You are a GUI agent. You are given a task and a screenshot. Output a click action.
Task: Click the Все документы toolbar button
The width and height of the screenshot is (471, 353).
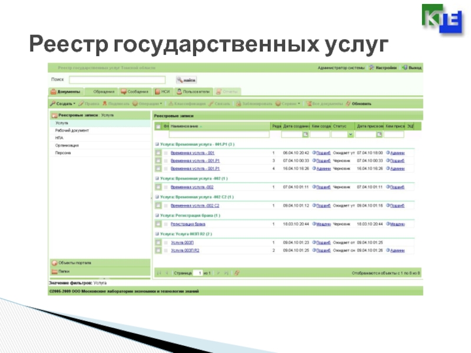[x=324, y=104]
